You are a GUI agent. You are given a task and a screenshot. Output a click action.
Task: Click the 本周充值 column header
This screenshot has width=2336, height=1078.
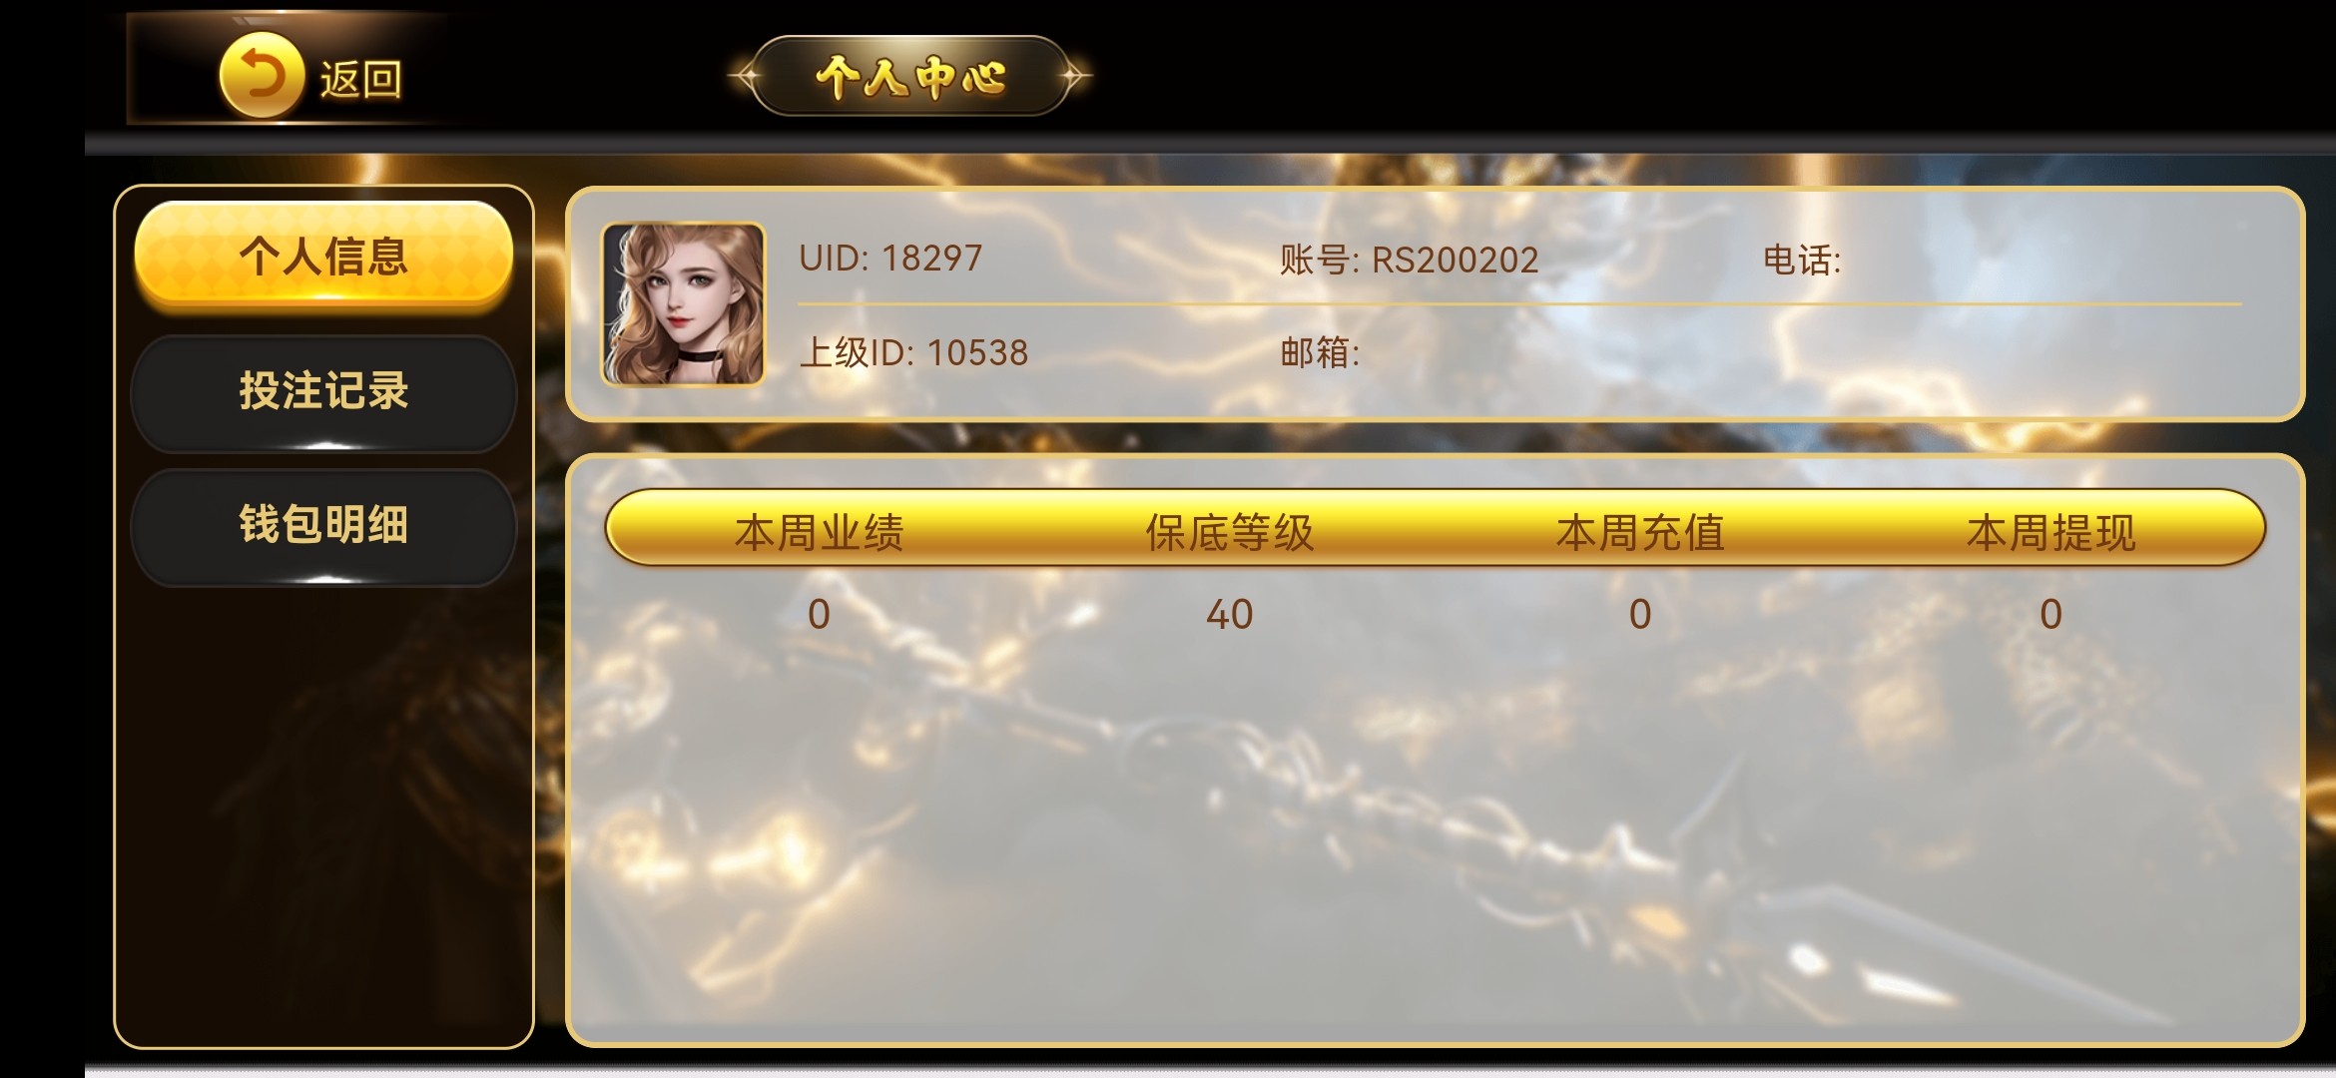click(x=1640, y=532)
